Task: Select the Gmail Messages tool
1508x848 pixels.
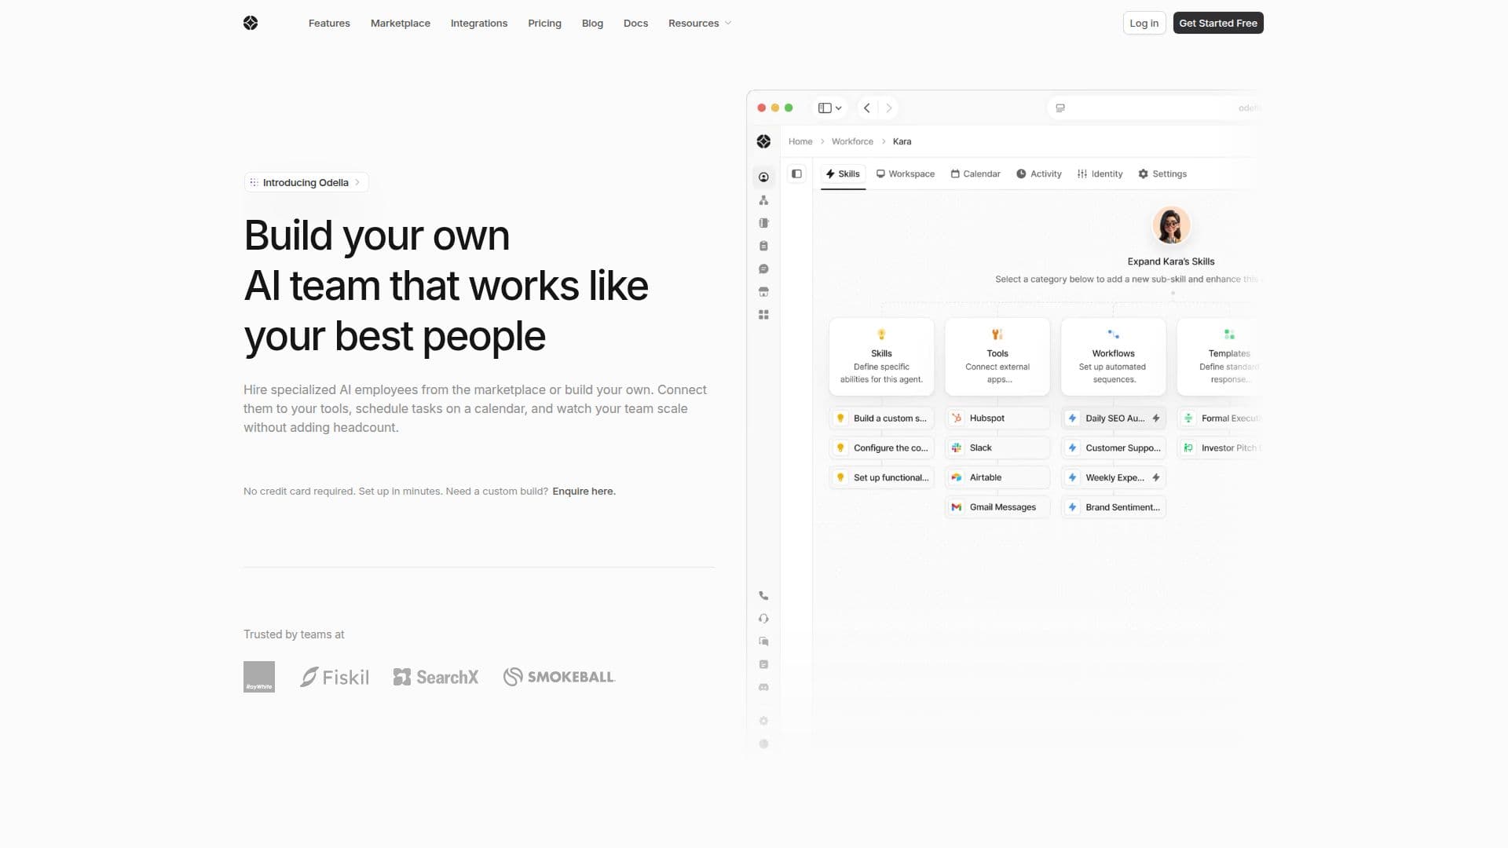Action: pos(997,507)
